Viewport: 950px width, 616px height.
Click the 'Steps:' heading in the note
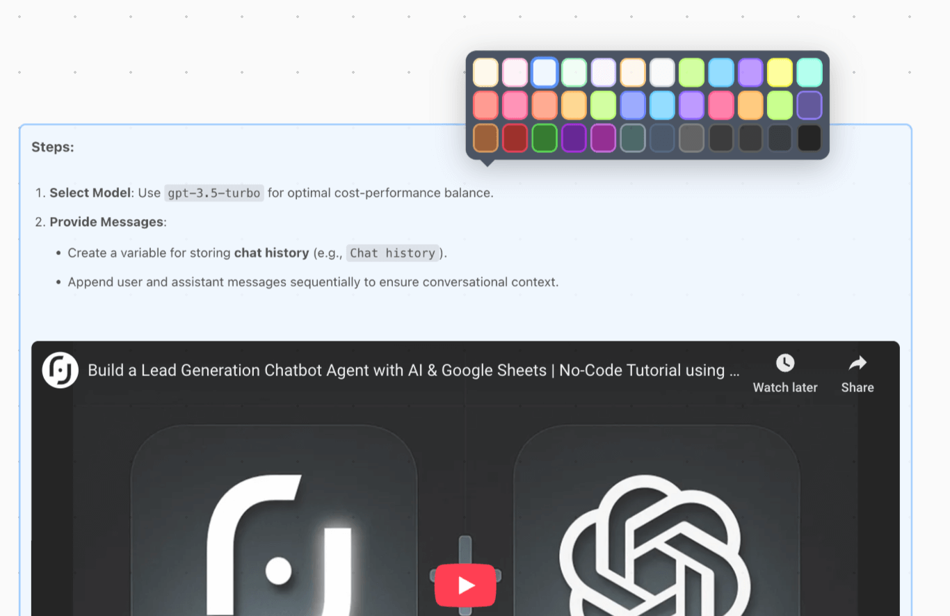click(53, 147)
